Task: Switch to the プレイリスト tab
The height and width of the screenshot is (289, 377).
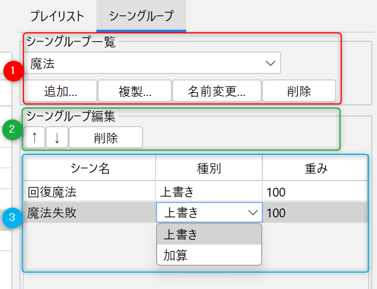Action: tap(57, 16)
